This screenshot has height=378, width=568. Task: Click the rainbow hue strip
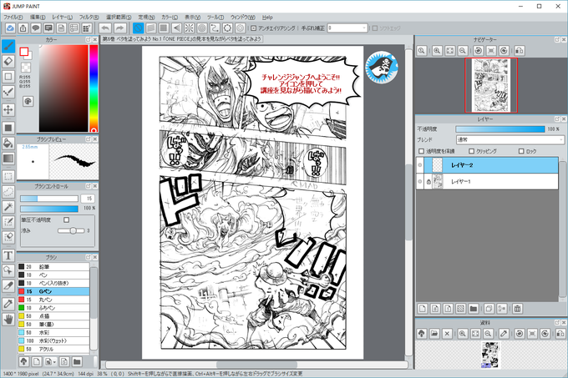pos(94,88)
